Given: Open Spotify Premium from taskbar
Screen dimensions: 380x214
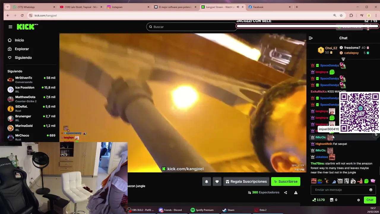Looking at the screenshot, I should pyautogui.click(x=202, y=210).
